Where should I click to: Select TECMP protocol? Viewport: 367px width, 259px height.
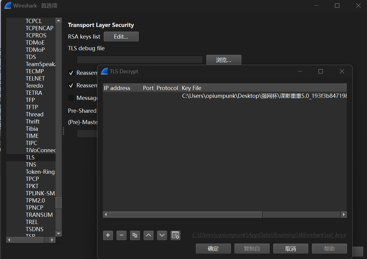[x=35, y=71]
